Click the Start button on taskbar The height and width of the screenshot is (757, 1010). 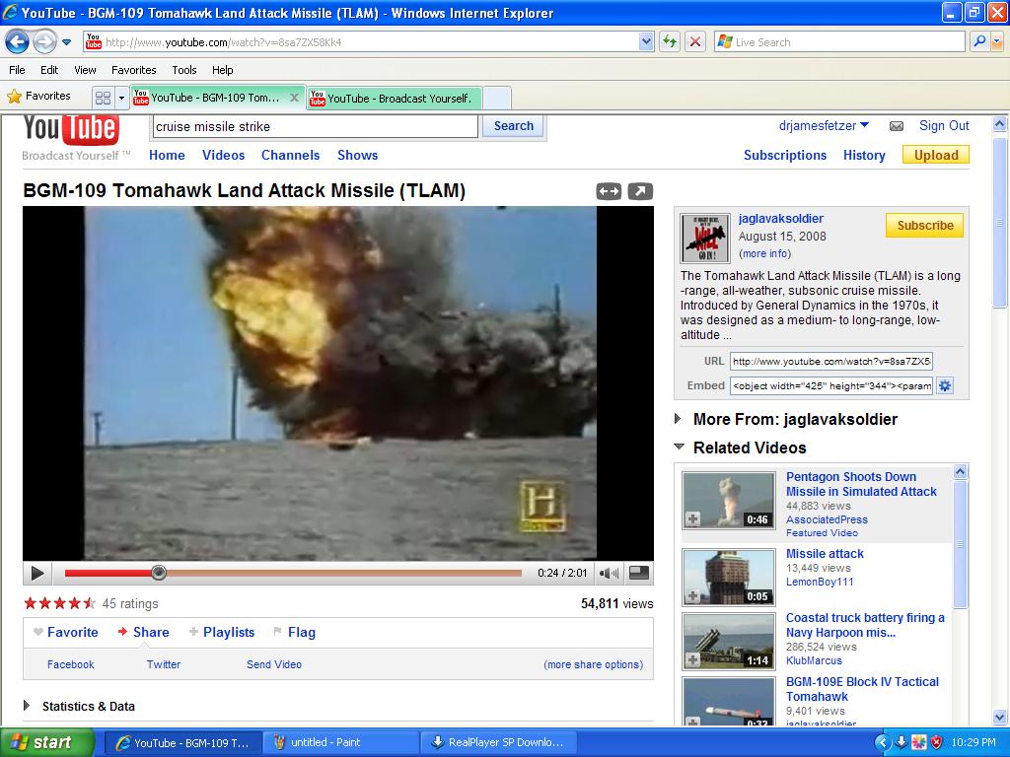tap(46, 742)
